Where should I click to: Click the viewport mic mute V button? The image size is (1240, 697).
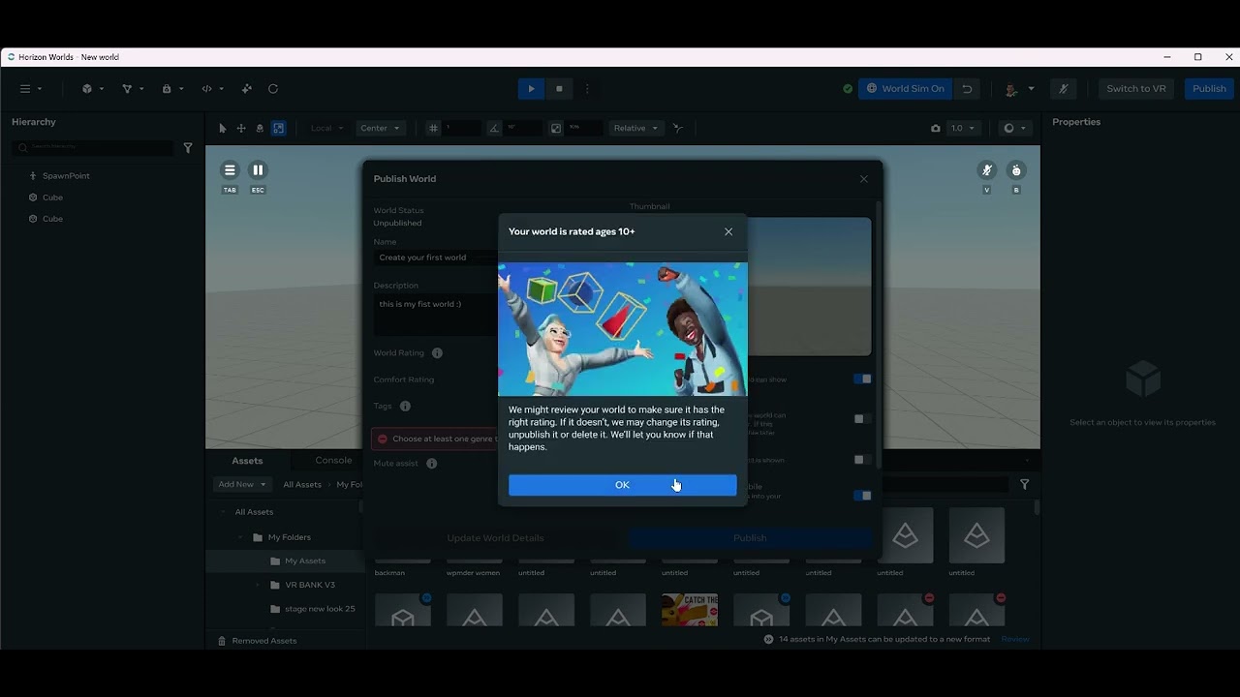(987, 170)
